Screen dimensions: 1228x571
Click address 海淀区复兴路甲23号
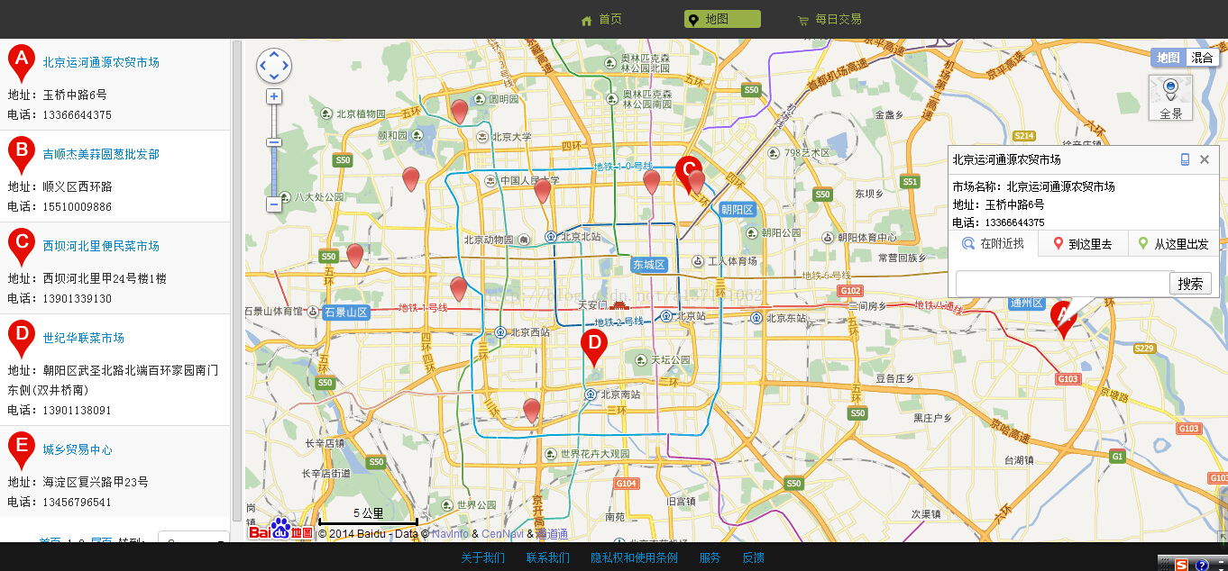click(96, 482)
